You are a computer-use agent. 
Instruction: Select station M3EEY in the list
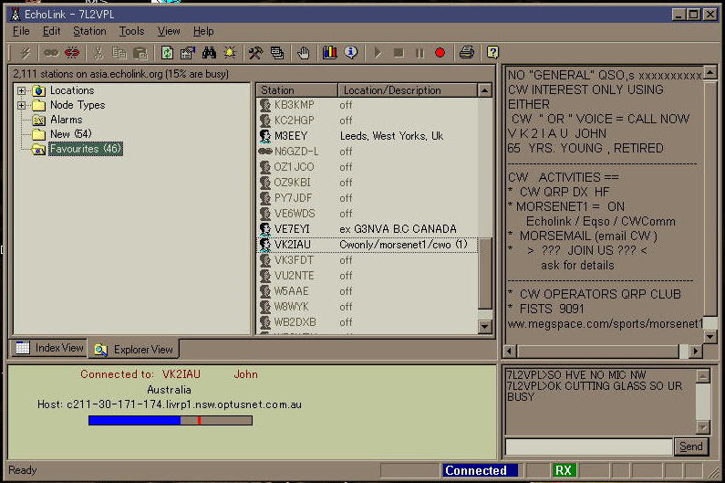pos(368,136)
